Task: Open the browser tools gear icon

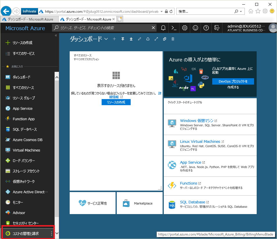Action: (x=265, y=11)
